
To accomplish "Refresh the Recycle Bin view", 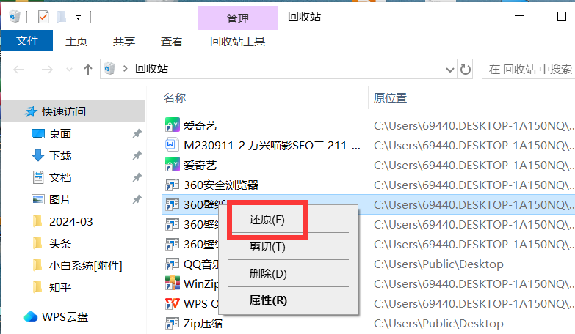I will pyautogui.click(x=465, y=69).
